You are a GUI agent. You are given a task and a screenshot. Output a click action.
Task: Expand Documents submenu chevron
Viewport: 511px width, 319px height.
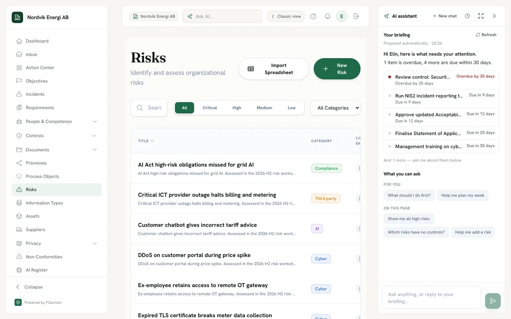(x=95, y=150)
